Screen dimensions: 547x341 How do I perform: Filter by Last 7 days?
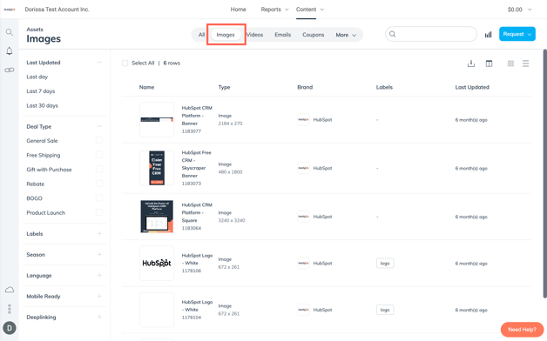point(41,91)
